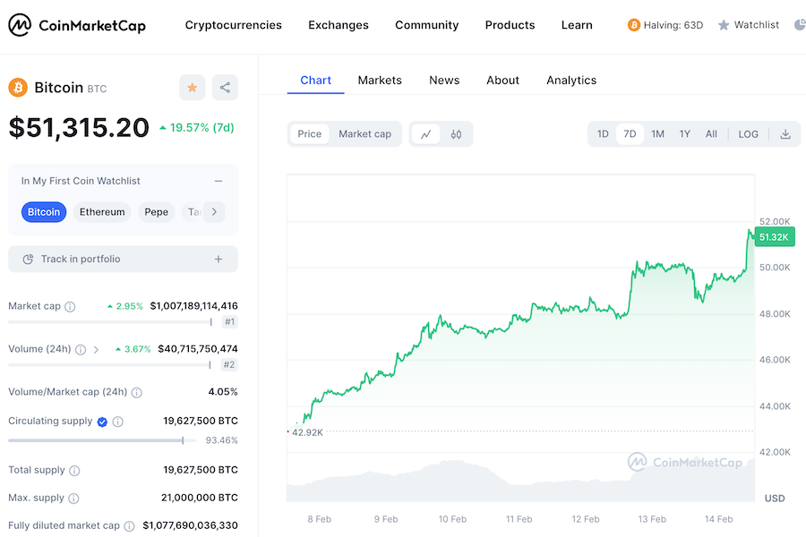Click the #2 volume rank badge
Screen dimensions: 806x537
coord(229,364)
